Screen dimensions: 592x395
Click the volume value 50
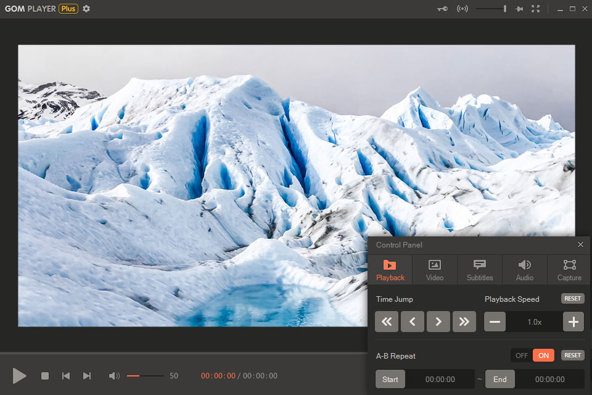174,376
